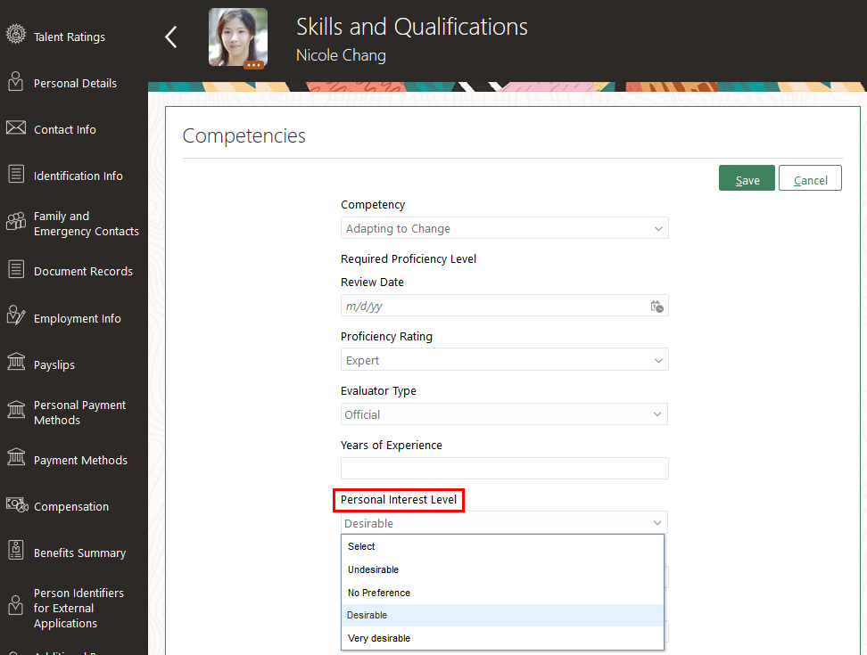Click the Contact Info envelope icon
The image size is (867, 655).
pyautogui.click(x=15, y=128)
